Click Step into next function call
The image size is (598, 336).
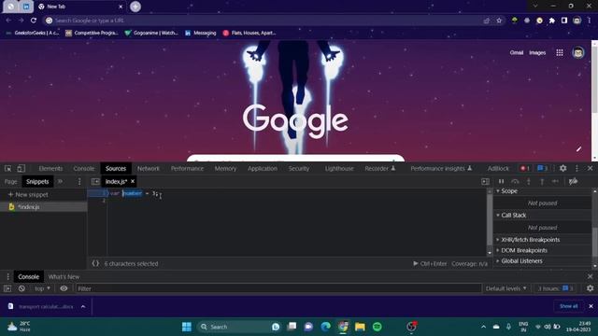529,182
